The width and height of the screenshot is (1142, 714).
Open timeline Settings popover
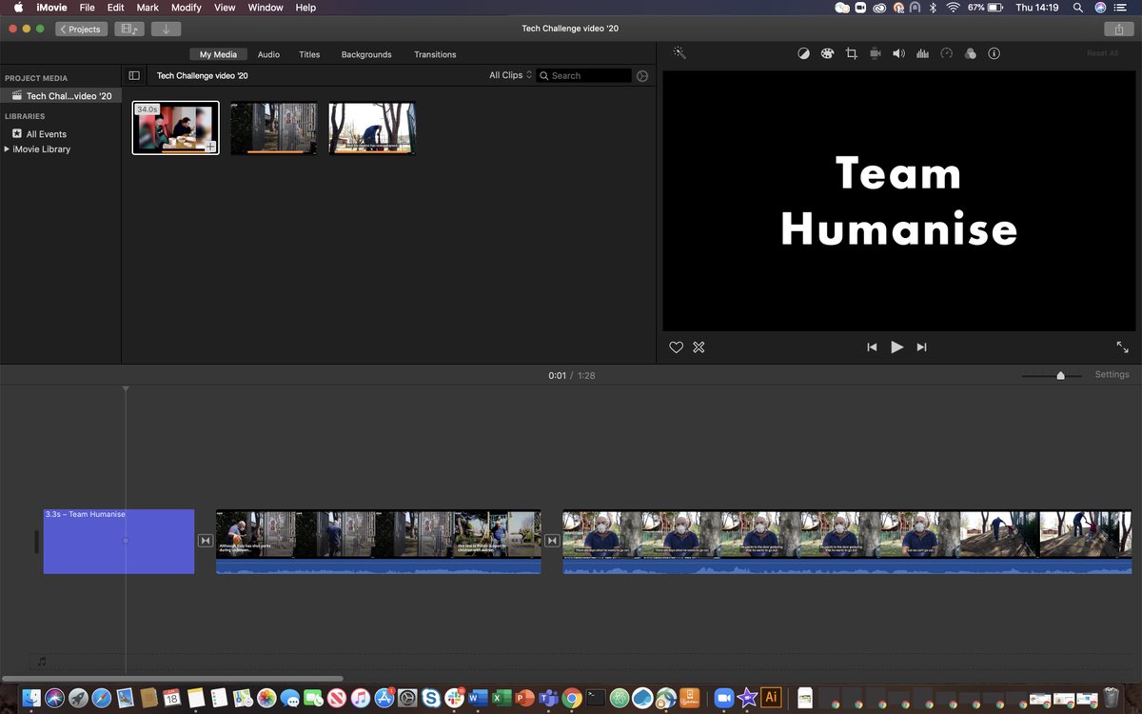tap(1112, 375)
